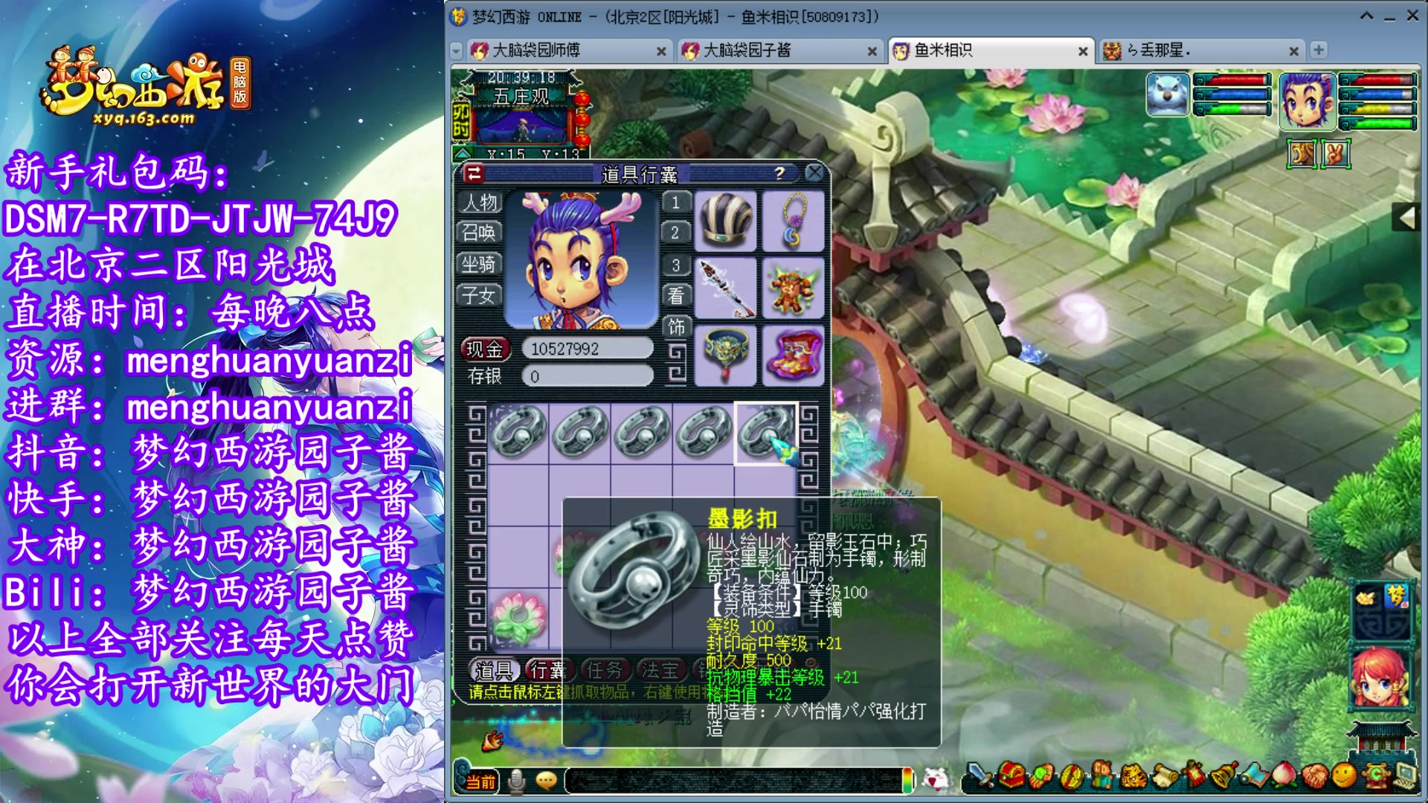Select the equipped armor slot
1428x803 pixels.
[793, 288]
